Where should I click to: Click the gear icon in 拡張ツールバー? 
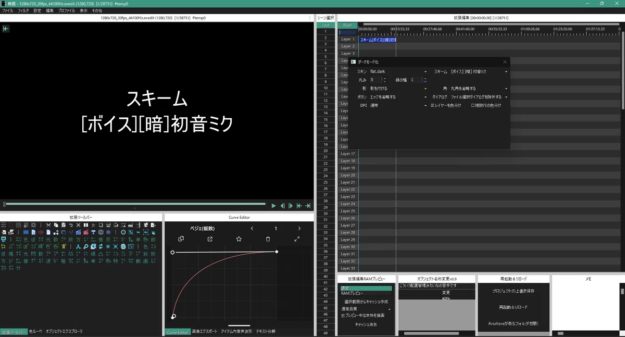tap(33, 225)
